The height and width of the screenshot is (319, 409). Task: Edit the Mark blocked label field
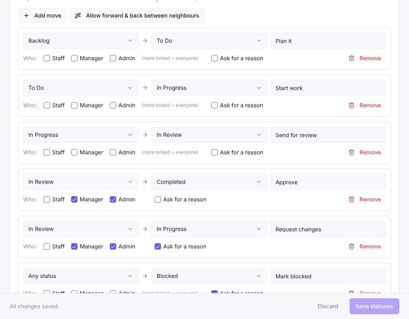tap(328, 276)
